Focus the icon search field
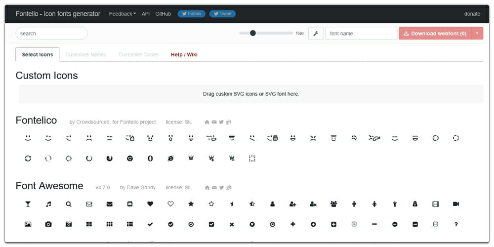 [51, 34]
